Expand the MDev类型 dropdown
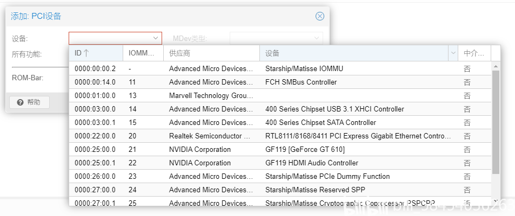Viewport: 515px width, 216px height. click(x=317, y=38)
